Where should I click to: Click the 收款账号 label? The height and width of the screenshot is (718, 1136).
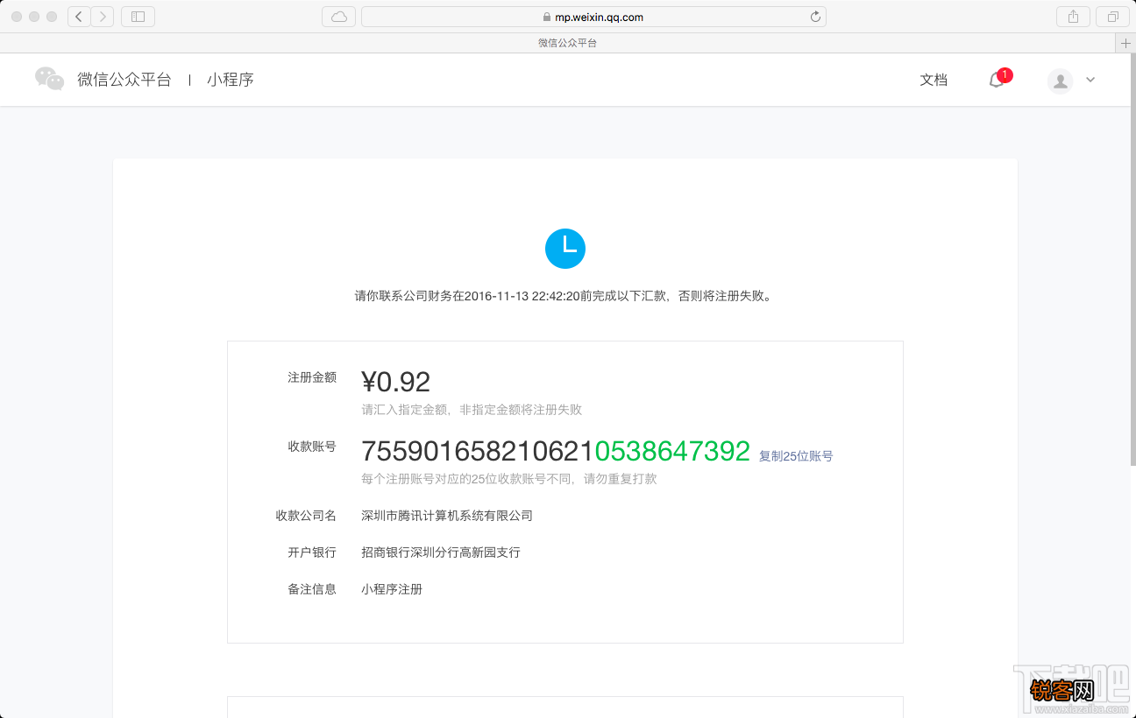pos(312,447)
